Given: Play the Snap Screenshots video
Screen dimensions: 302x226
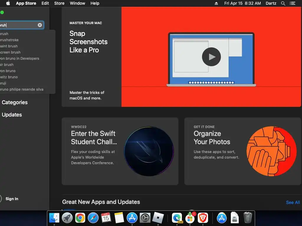Looking at the screenshot, I should [x=211, y=57].
